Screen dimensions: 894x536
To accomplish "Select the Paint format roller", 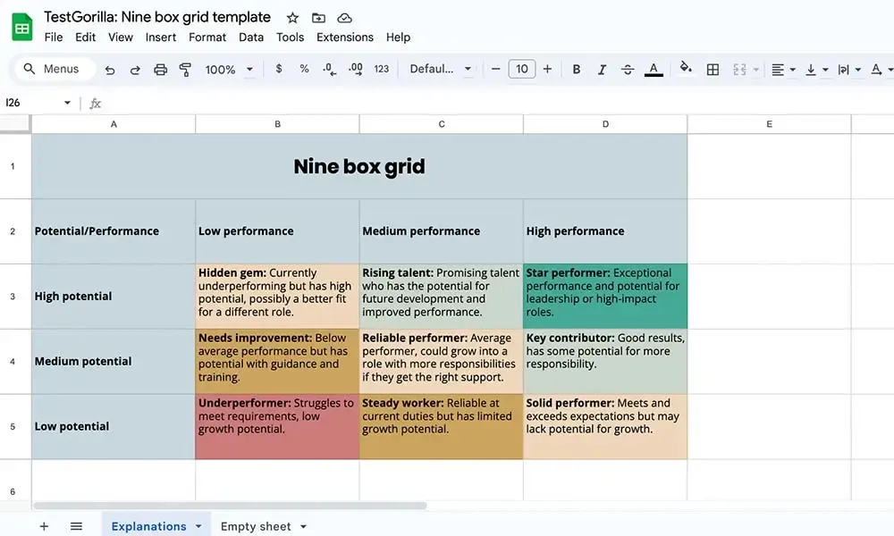I will [x=185, y=70].
